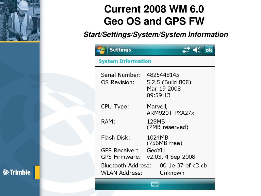
Task: Select the (7MB reserved) text
Action: point(167,127)
